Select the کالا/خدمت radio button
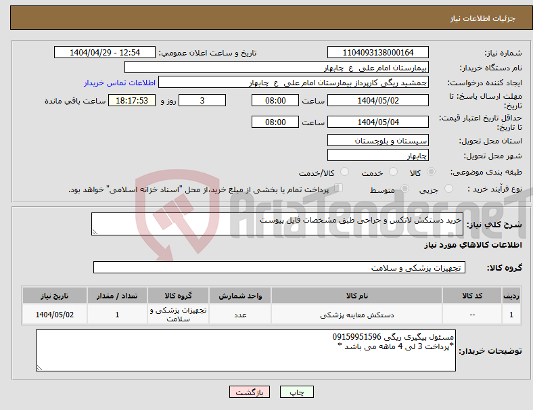Image resolution: width=533 pixels, height=410 pixels. (345, 172)
